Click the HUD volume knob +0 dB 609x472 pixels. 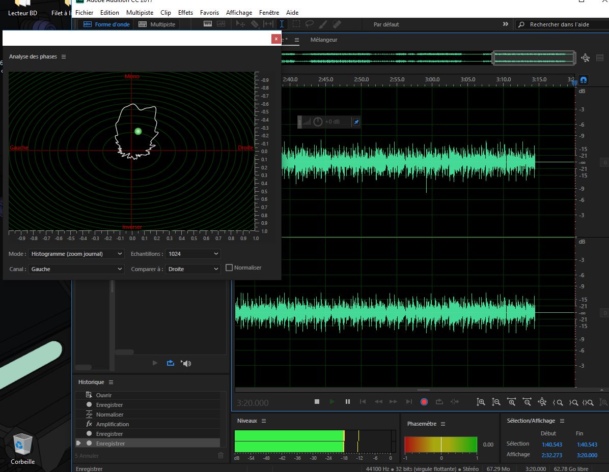pyautogui.click(x=318, y=122)
